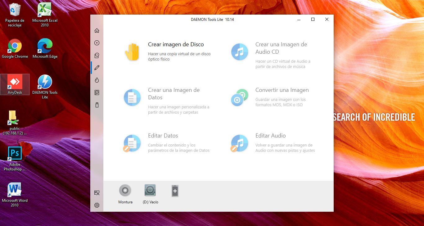Image resolution: width=424 pixels, height=226 pixels.
Task: Open Convertir una Imagen title
Action: coord(282,90)
